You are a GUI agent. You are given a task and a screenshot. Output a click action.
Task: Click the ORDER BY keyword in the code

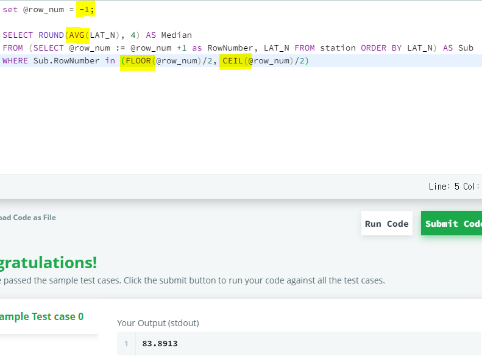pyautogui.click(x=381, y=48)
